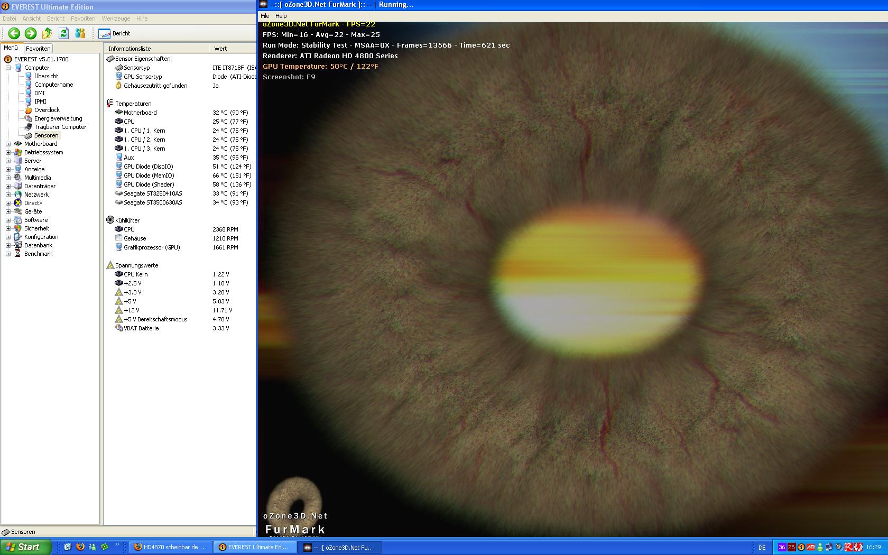The image size is (888, 555).
Task: Select the DMI tree item
Action: [39, 93]
